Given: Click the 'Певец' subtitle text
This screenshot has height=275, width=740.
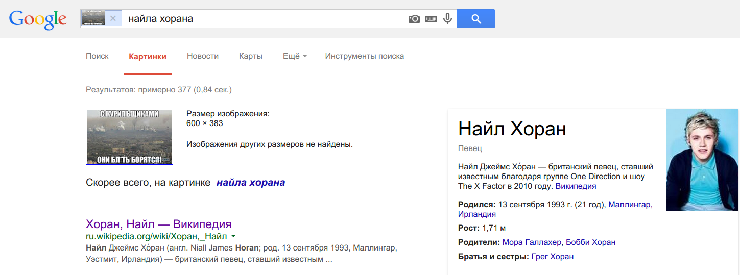Looking at the screenshot, I should pos(470,148).
